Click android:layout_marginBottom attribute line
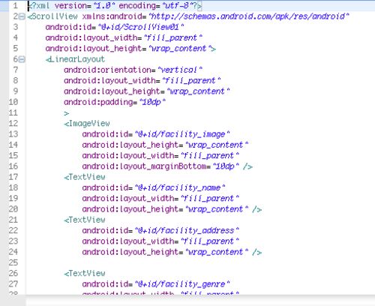 point(167,166)
